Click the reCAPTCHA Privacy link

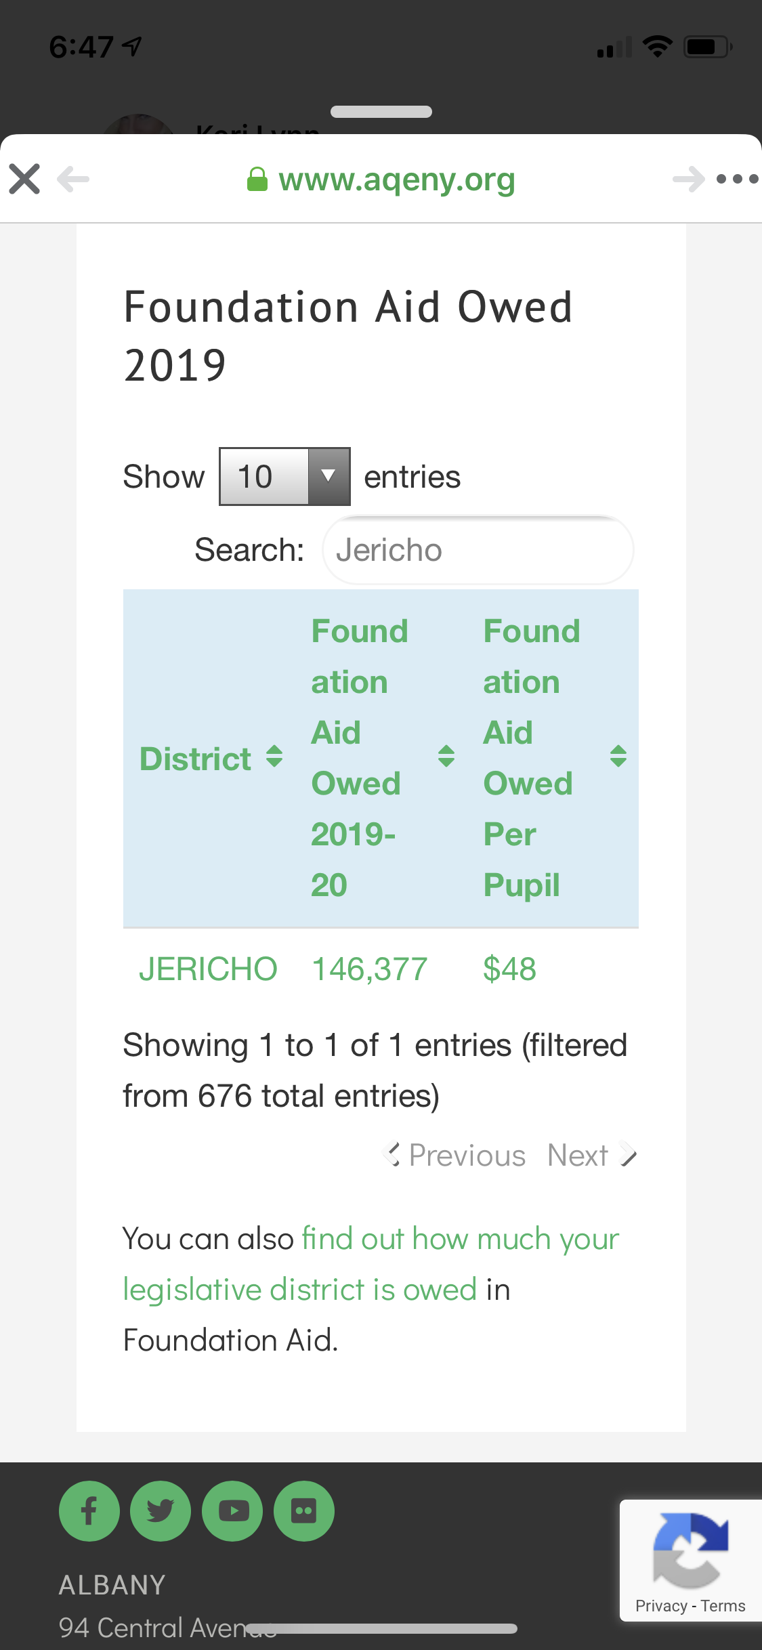(660, 1606)
